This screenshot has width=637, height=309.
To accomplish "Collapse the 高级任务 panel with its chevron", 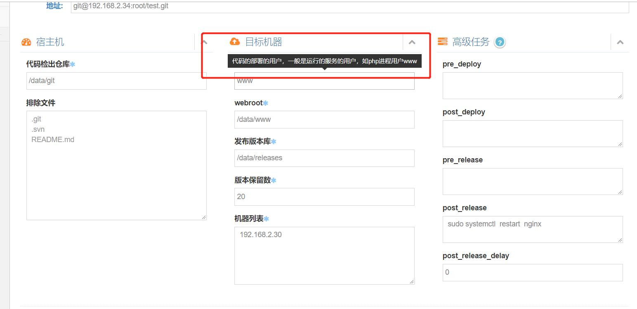I will pyautogui.click(x=620, y=42).
